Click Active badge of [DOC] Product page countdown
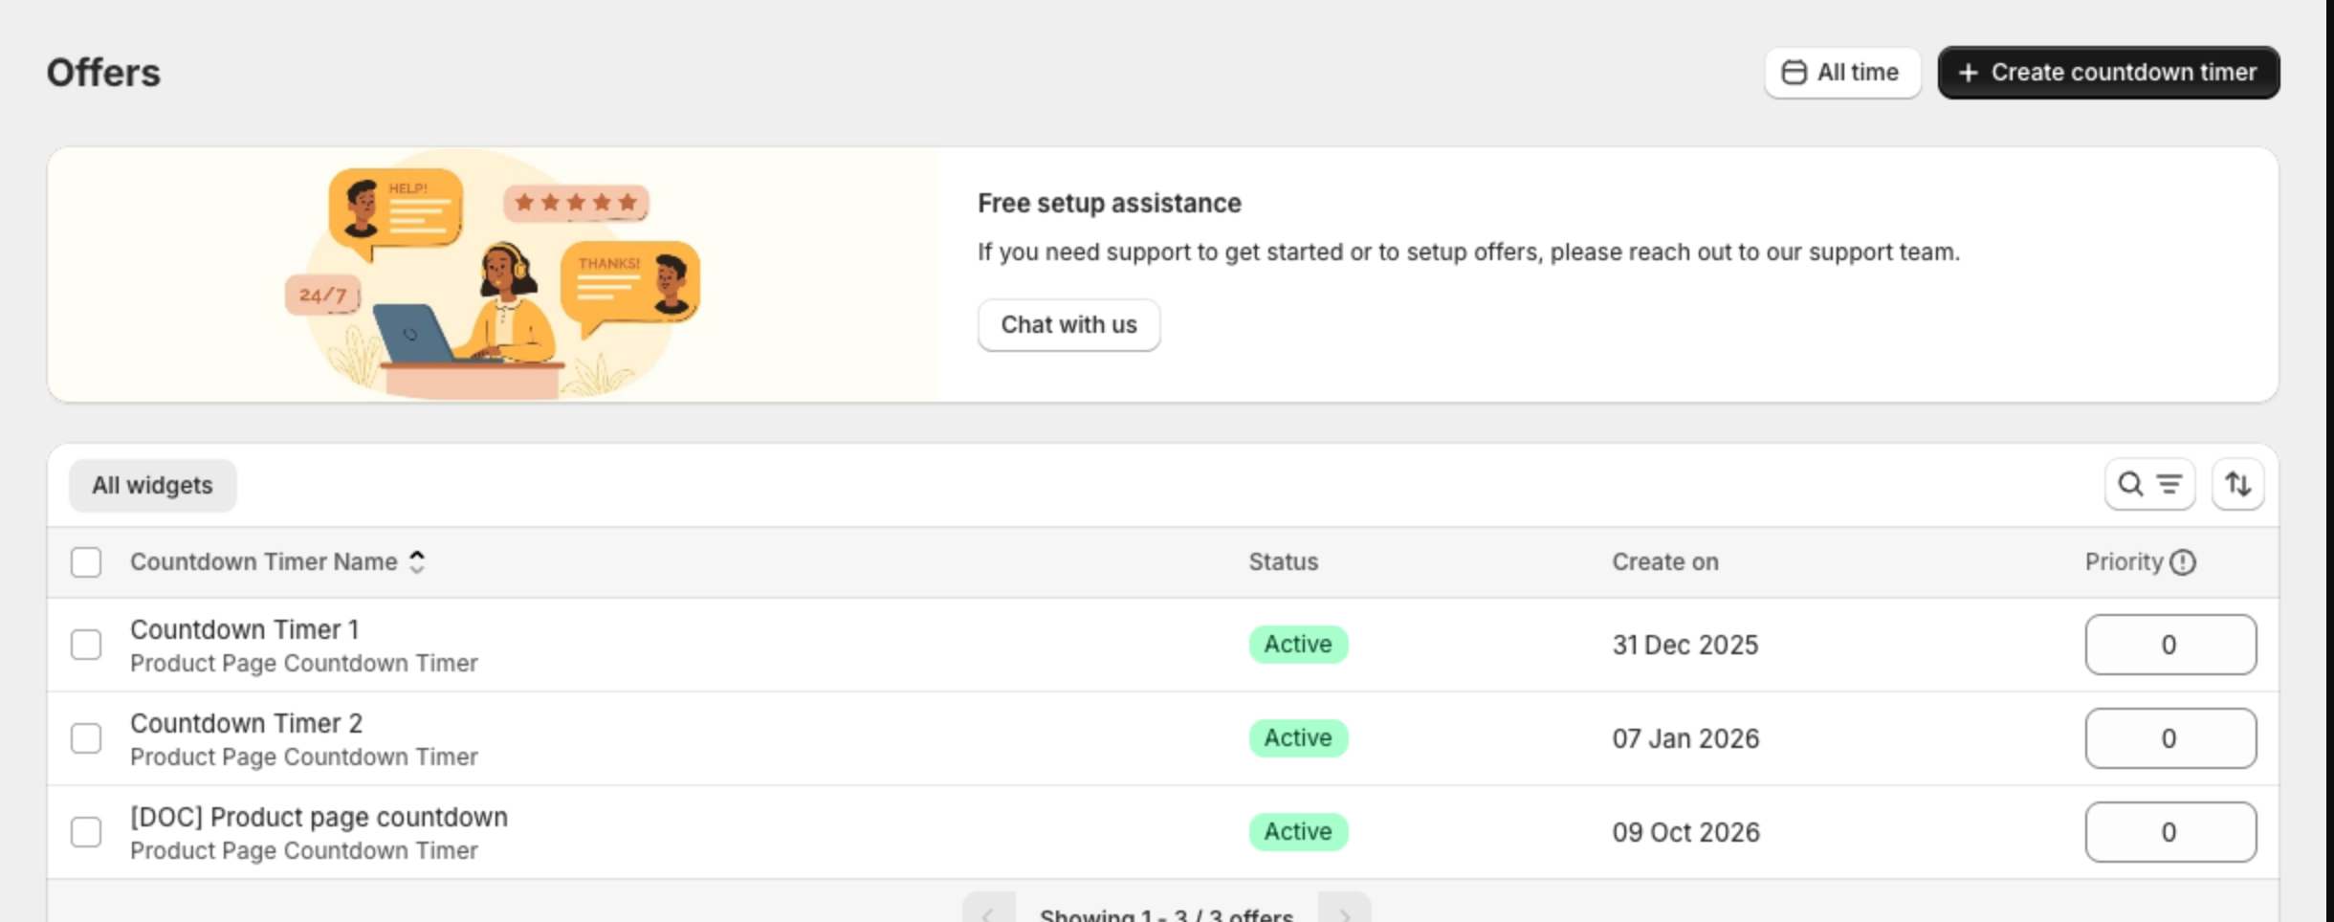Viewport: 2334px width, 922px height. coord(1298,832)
